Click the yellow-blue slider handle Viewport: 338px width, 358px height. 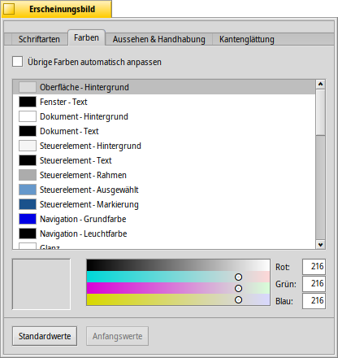(238, 299)
